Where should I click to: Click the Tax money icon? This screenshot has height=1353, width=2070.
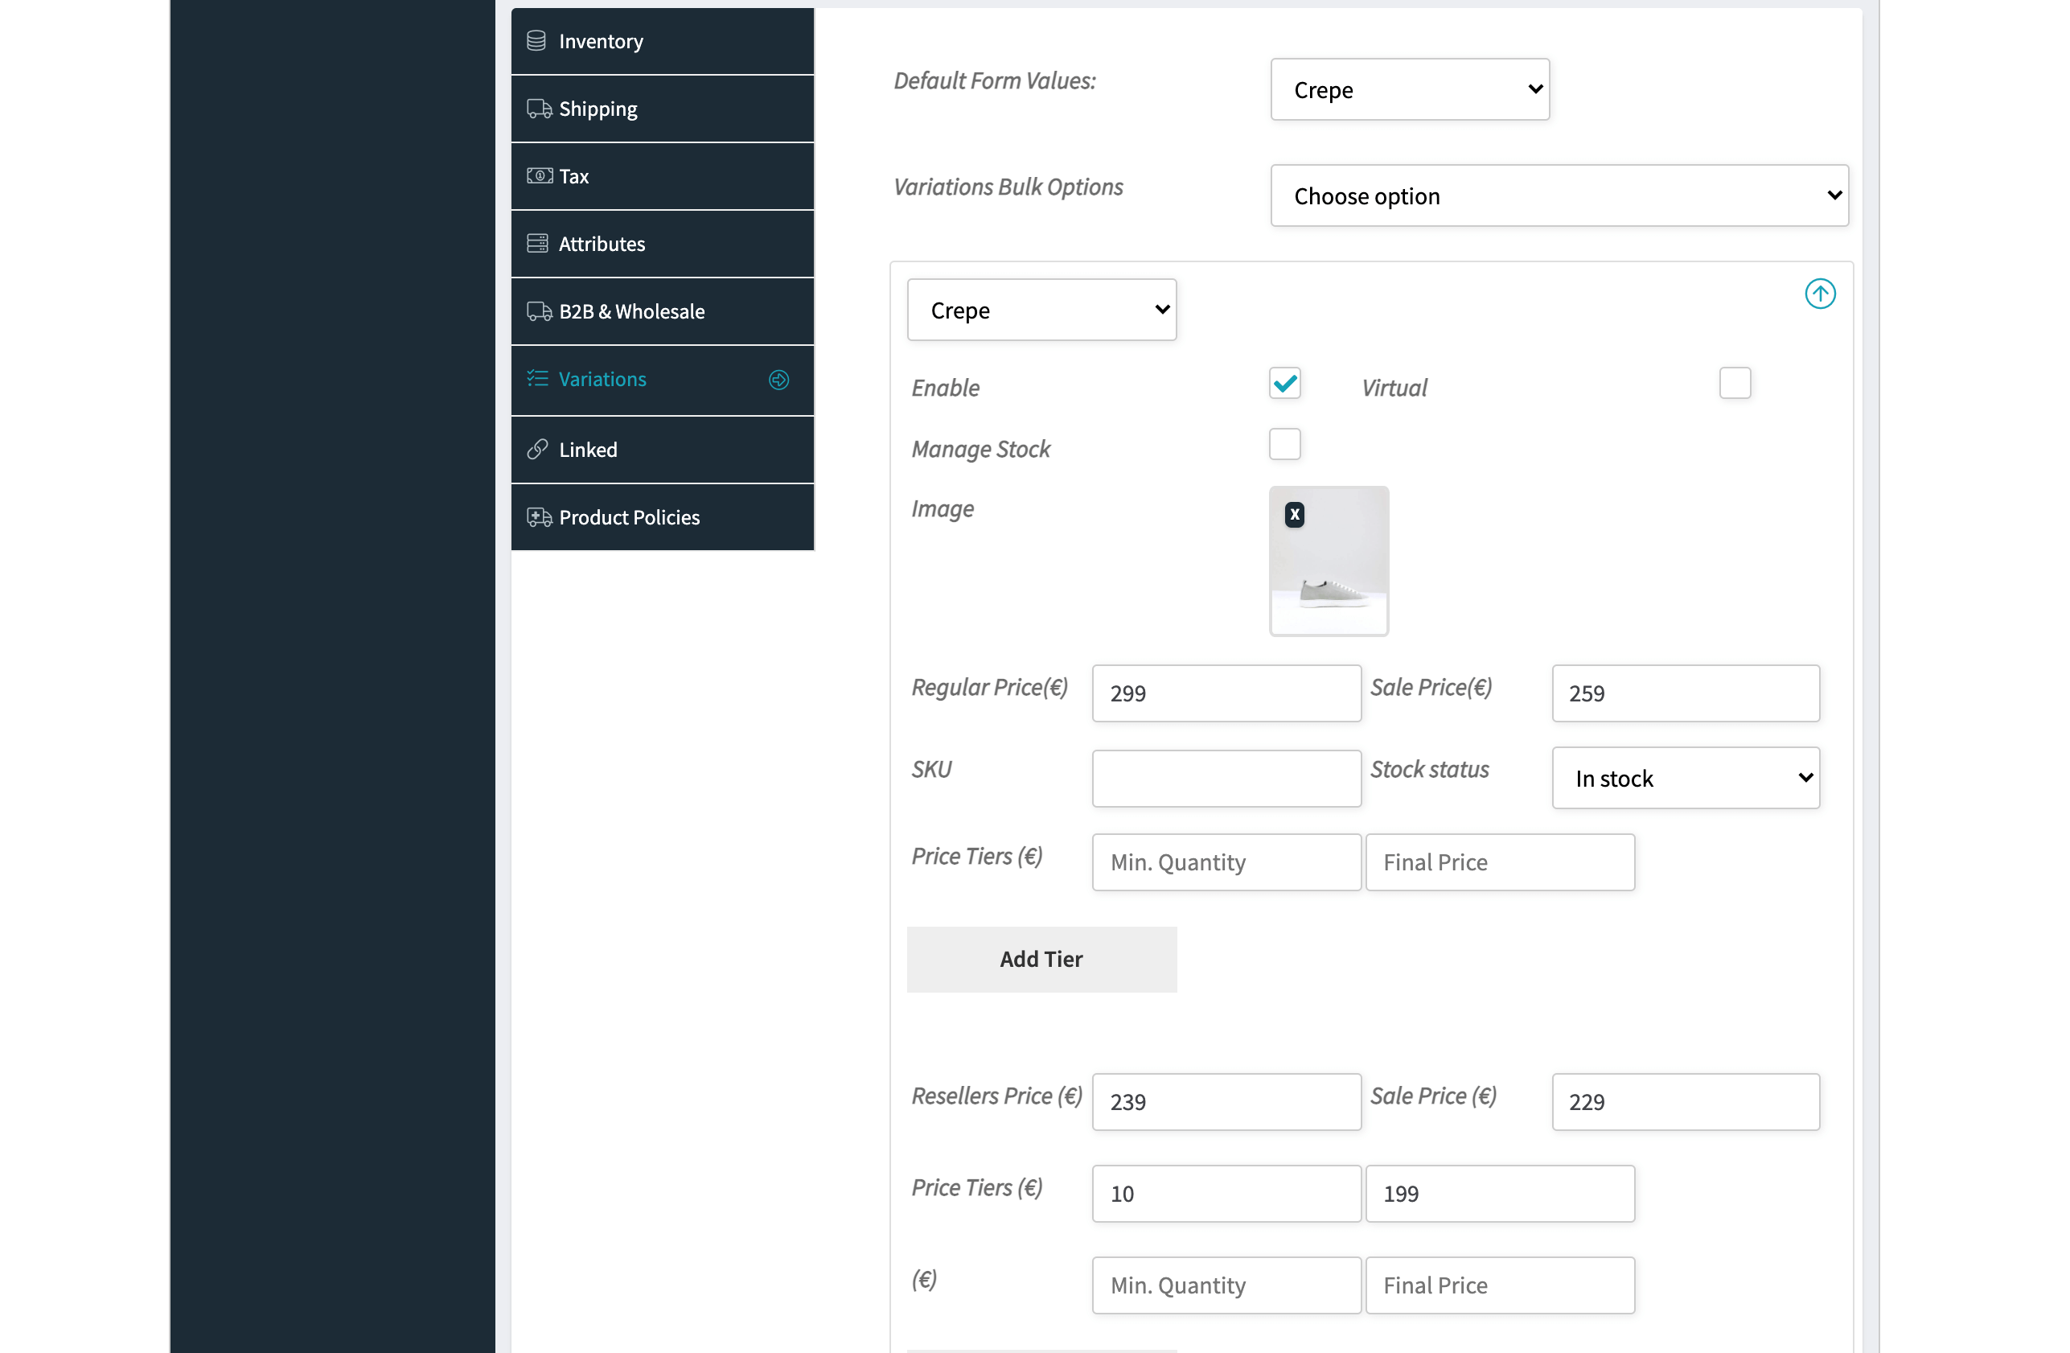[x=540, y=175]
